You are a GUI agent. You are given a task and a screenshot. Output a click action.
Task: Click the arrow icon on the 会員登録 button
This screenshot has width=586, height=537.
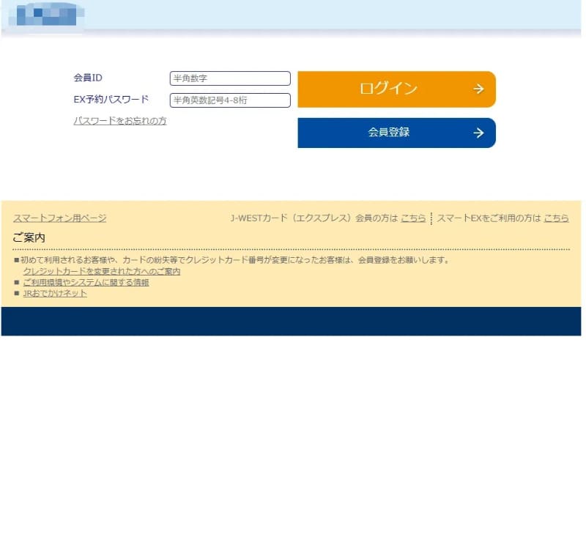(x=478, y=133)
